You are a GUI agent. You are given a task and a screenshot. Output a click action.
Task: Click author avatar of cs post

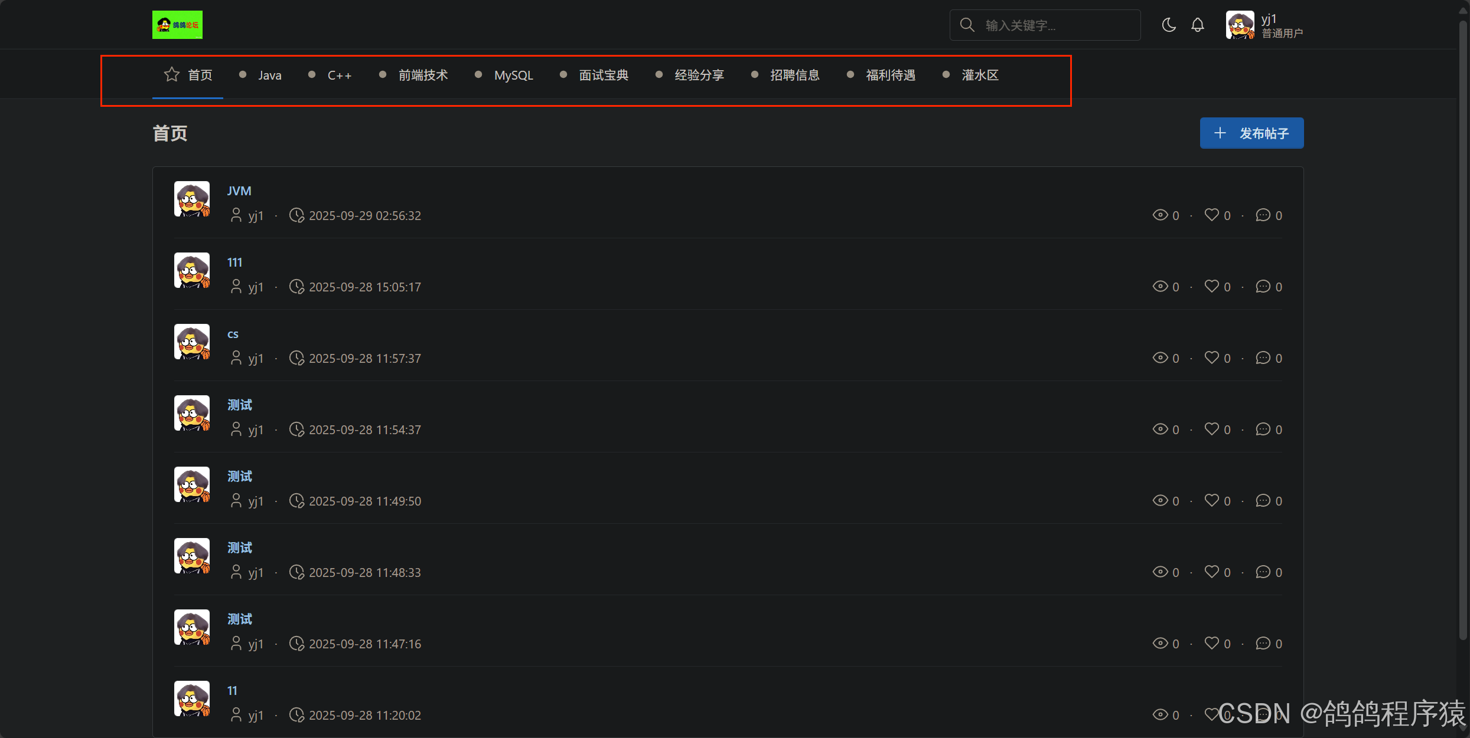(192, 342)
